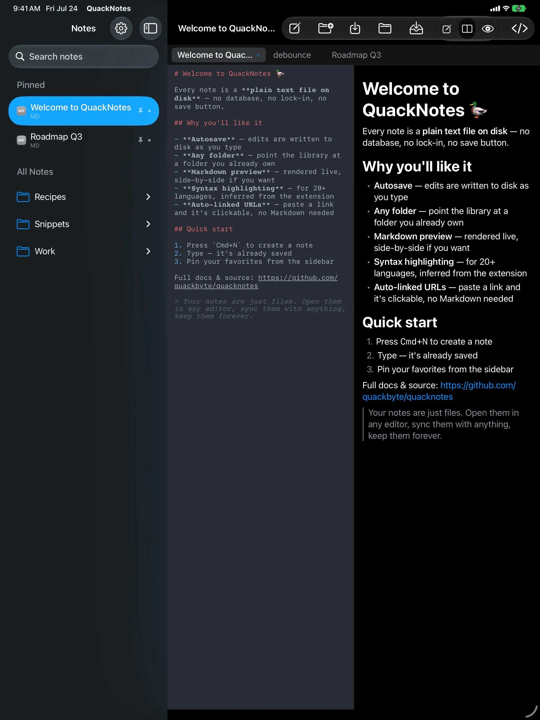Click the Pinned section header
The image size is (540, 720).
tap(31, 85)
